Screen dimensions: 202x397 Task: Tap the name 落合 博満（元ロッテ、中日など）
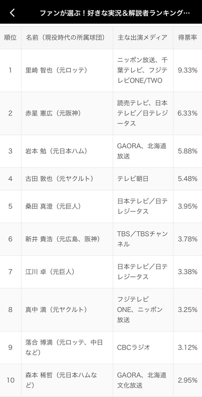tap(64, 347)
